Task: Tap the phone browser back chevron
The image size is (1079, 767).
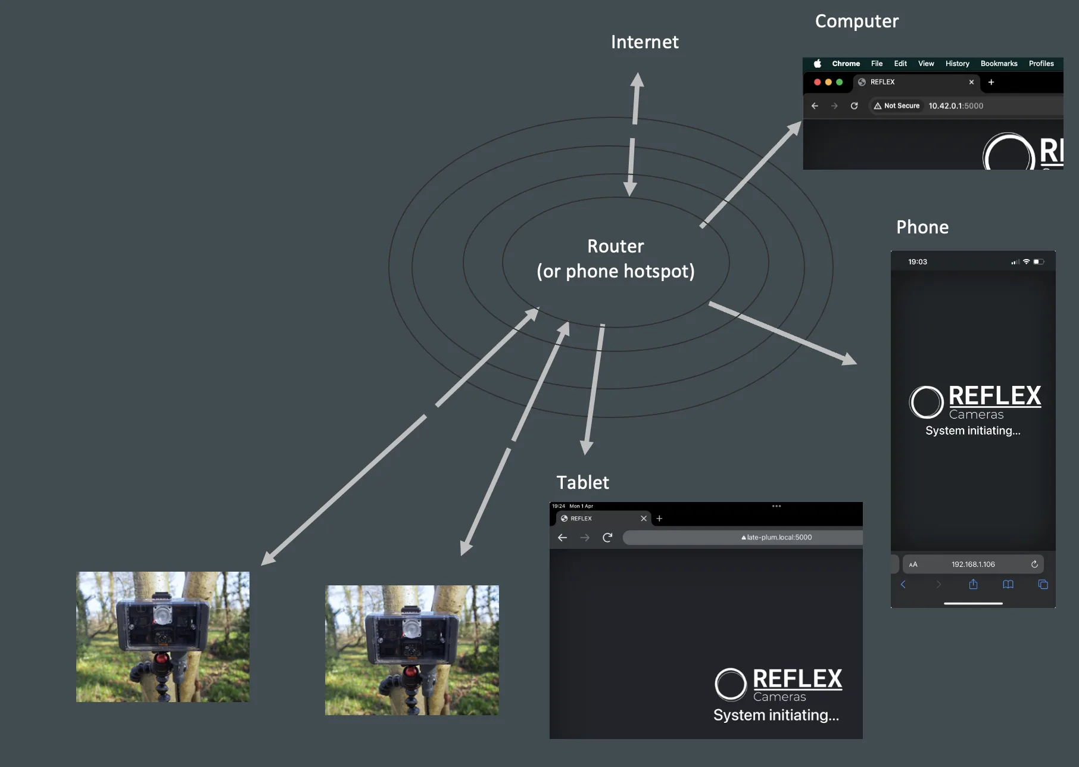Action: pyautogui.click(x=903, y=584)
